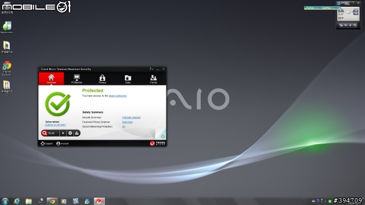Open Windows Media Player from taskbar
Viewport: 365px width, 205px height.
pyautogui.click(x=64, y=201)
